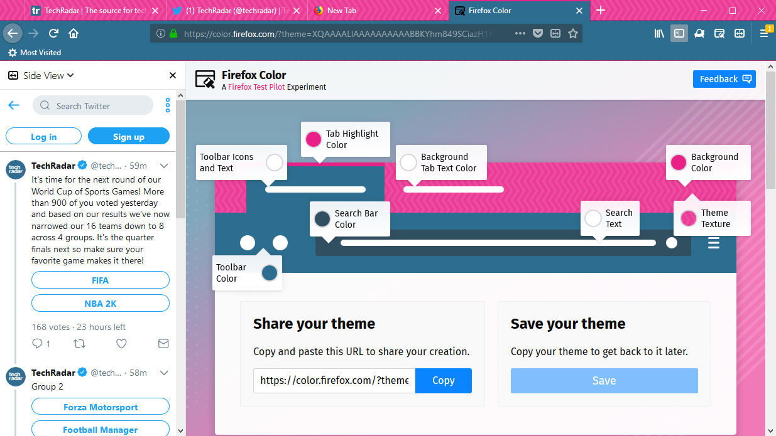Pick the Toolbar Color swatch
776x436 pixels.
click(270, 273)
